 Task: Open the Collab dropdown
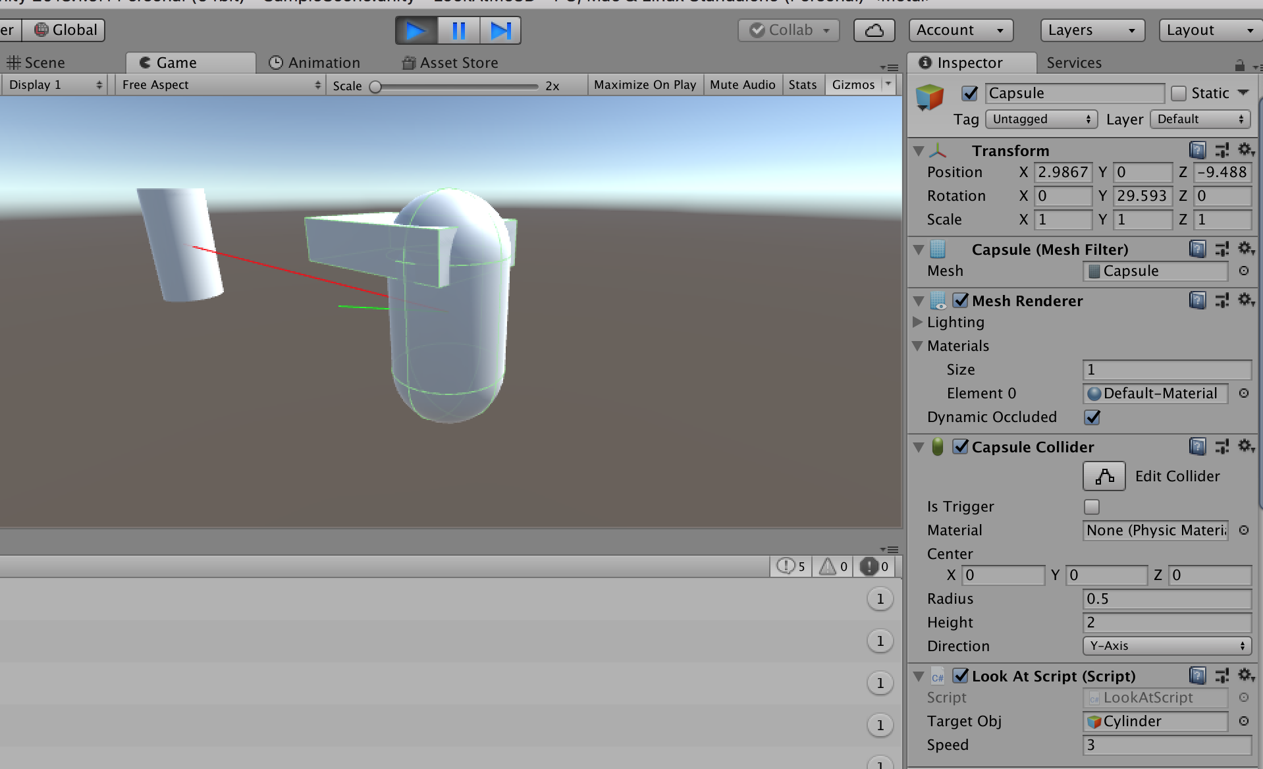(789, 30)
